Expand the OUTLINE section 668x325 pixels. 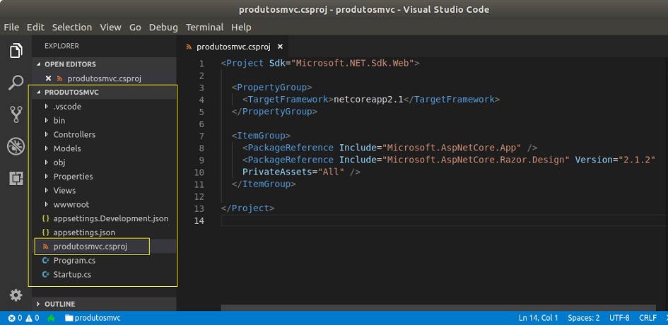pyautogui.click(x=39, y=304)
